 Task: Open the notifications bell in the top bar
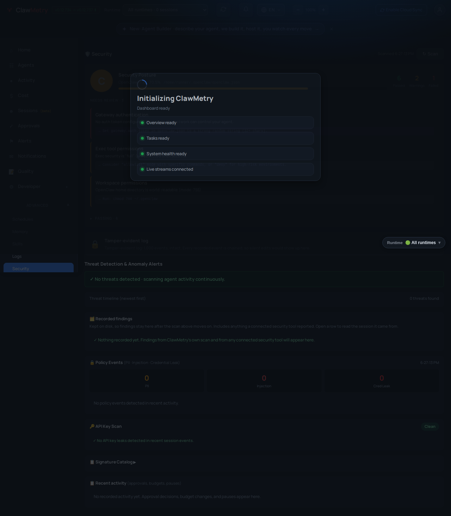pyautogui.click(x=246, y=10)
